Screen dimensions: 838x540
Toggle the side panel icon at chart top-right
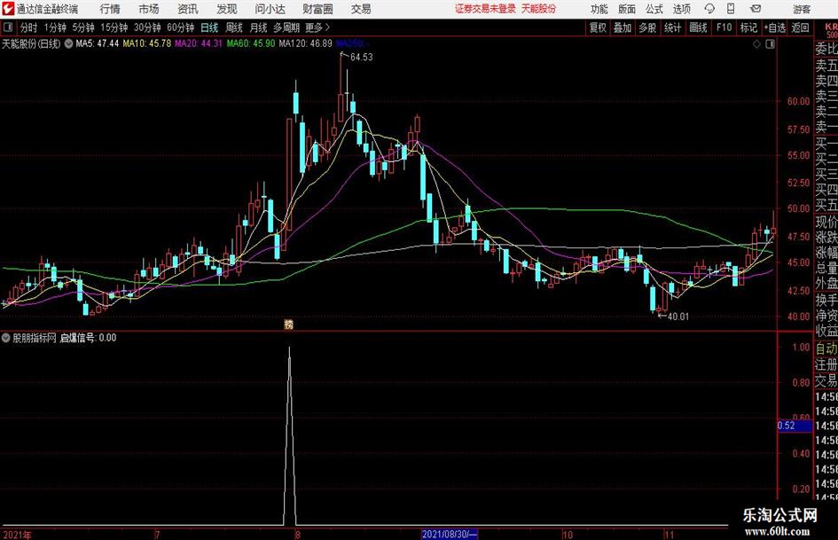(770, 44)
